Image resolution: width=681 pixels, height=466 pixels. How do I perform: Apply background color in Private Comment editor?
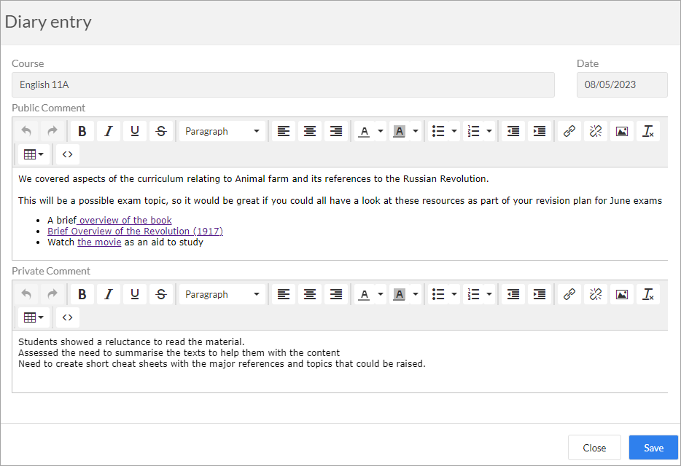tap(400, 294)
